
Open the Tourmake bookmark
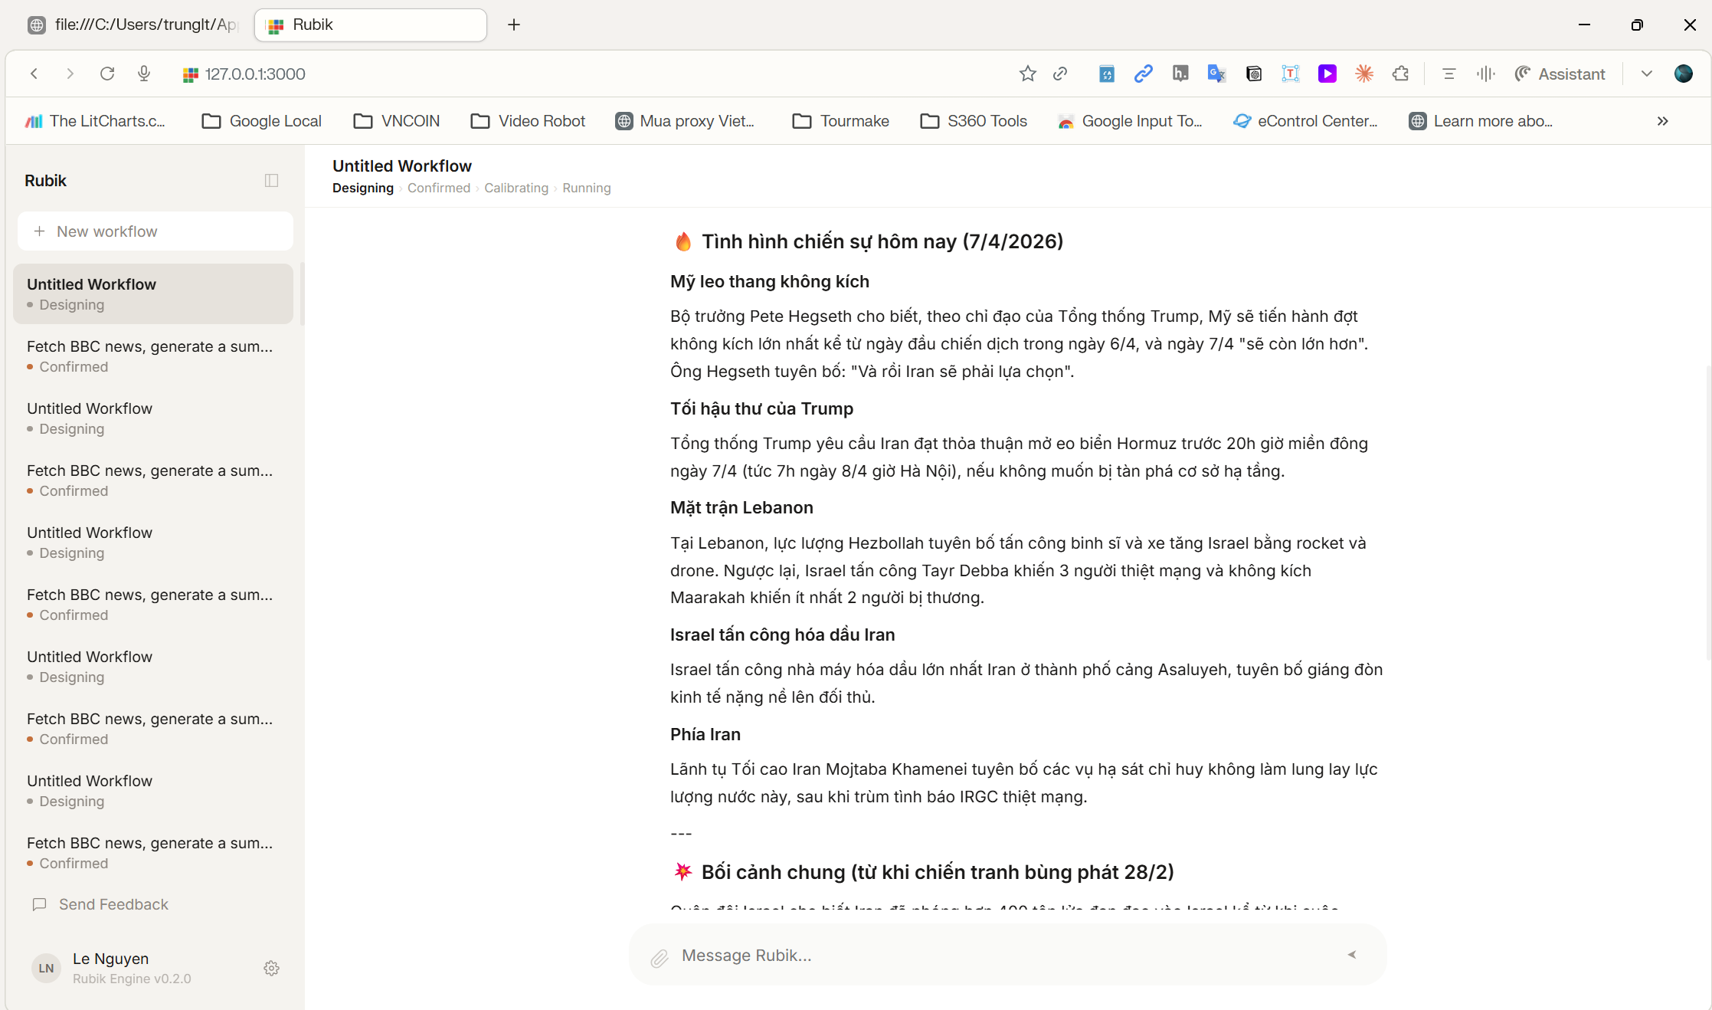[840, 120]
